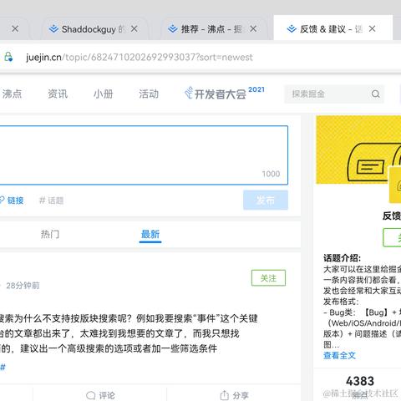Add a # 话题 to the post
Viewport: 401px width, 401px height.
pos(52,200)
